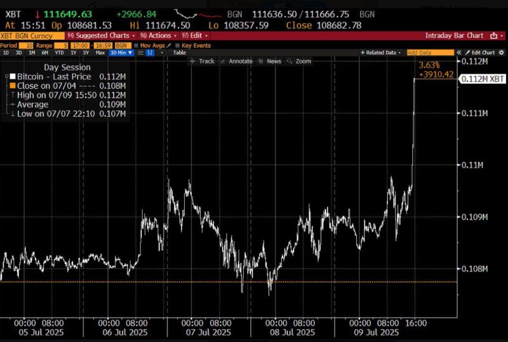
Task: Switch to the Table view
Action: point(180,53)
